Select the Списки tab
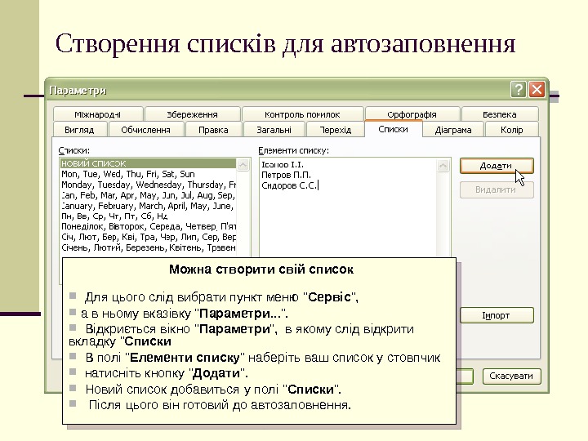The width and height of the screenshot is (588, 441). (393, 129)
